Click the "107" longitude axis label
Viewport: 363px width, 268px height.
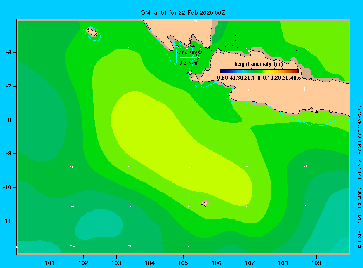250,263
